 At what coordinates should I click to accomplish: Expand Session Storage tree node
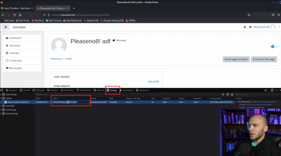pos(1,114)
